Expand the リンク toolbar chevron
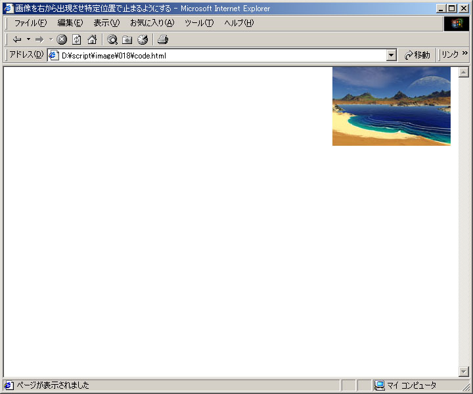Viewport: 473px width, 394px height. pyautogui.click(x=465, y=53)
